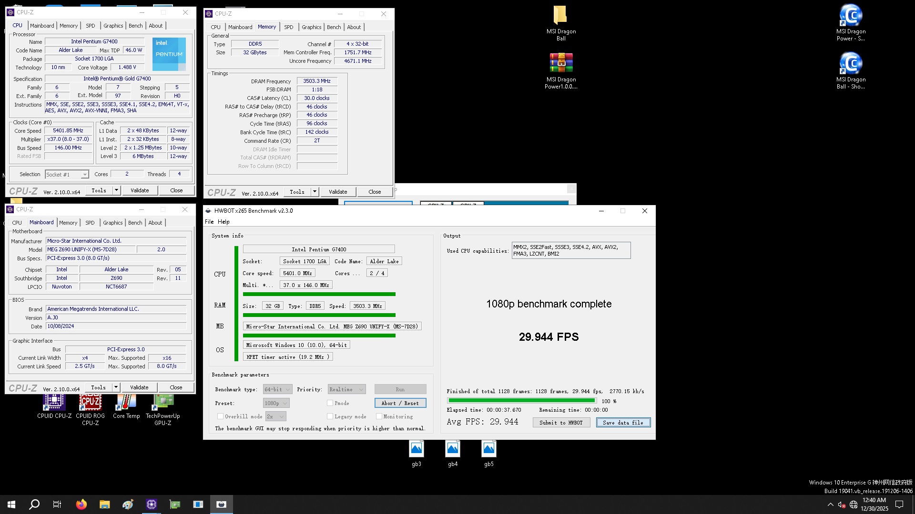Open Priority Realtime dropdown
915x514 pixels.
tap(346, 389)
